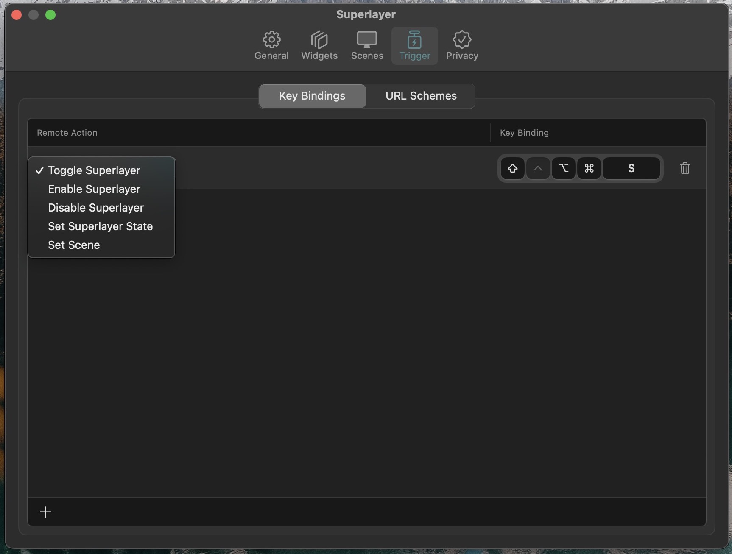The height and width of the screenshot is (554, 732).
Task: Enable the Control modifier key
Action: (538, 168)
